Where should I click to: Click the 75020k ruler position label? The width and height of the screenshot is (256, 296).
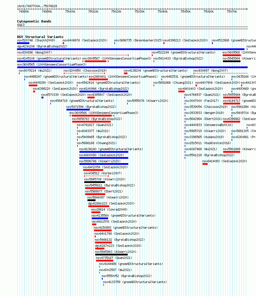tap(116, 12)
